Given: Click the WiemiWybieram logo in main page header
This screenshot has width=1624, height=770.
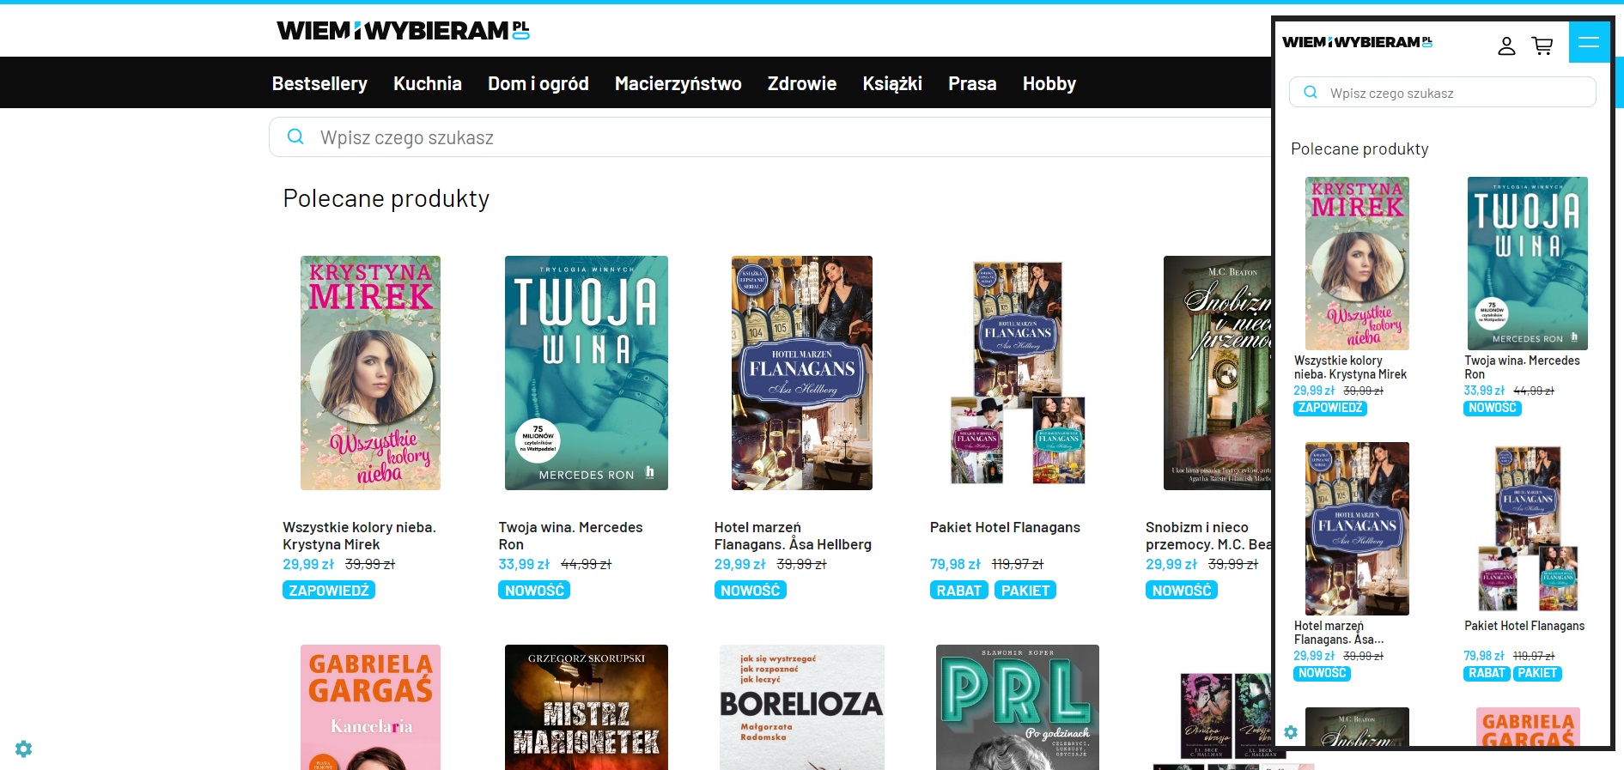Looking at the screenshot, I should coord(403,31).
